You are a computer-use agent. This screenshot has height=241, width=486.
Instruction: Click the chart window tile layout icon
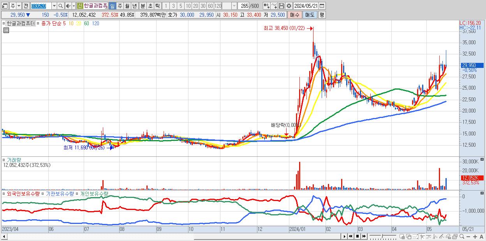coord(402,236)
